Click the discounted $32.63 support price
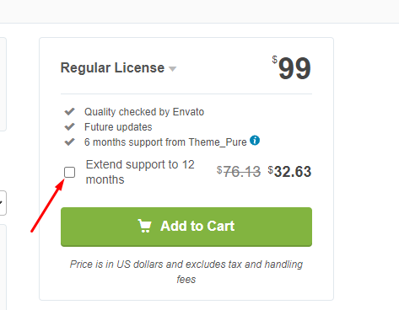 [x=289, y=172]
